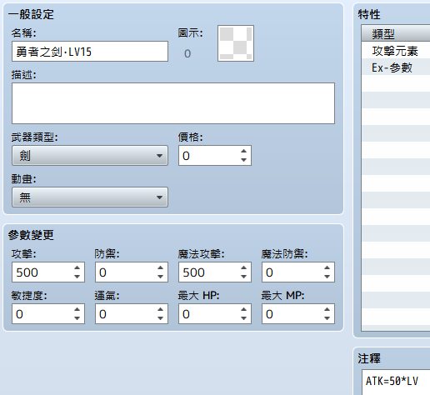430x395 pixels.
Task: Click the 類型 column header in 特性
Action: 396,33
